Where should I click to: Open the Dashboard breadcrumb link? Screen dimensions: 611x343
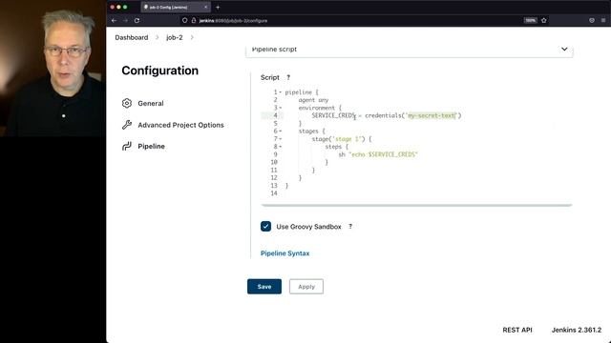coord(132,37)
